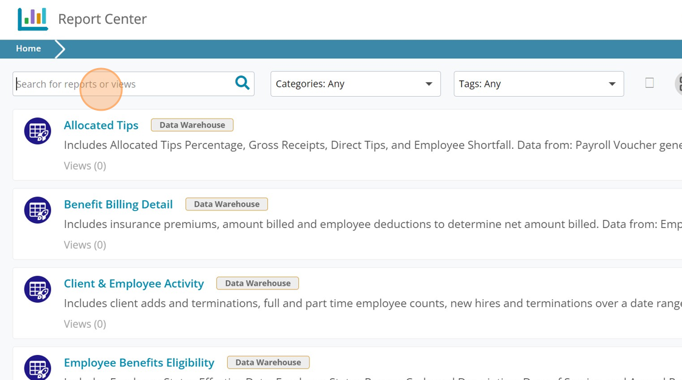This screenshot has width=682, height=380.
Task: Click the breadcrumb chevron after Home
Action: click(x=60, y=49)
